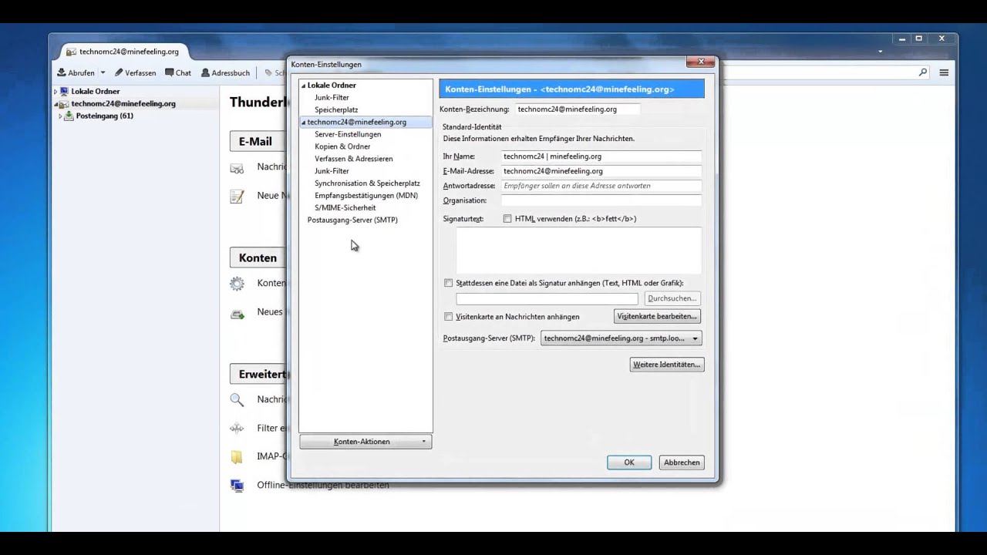Select Speicherplatz in the settings tree
This screenshot has height=555, width=987.
pyautogui.click(x=336, y=109)
